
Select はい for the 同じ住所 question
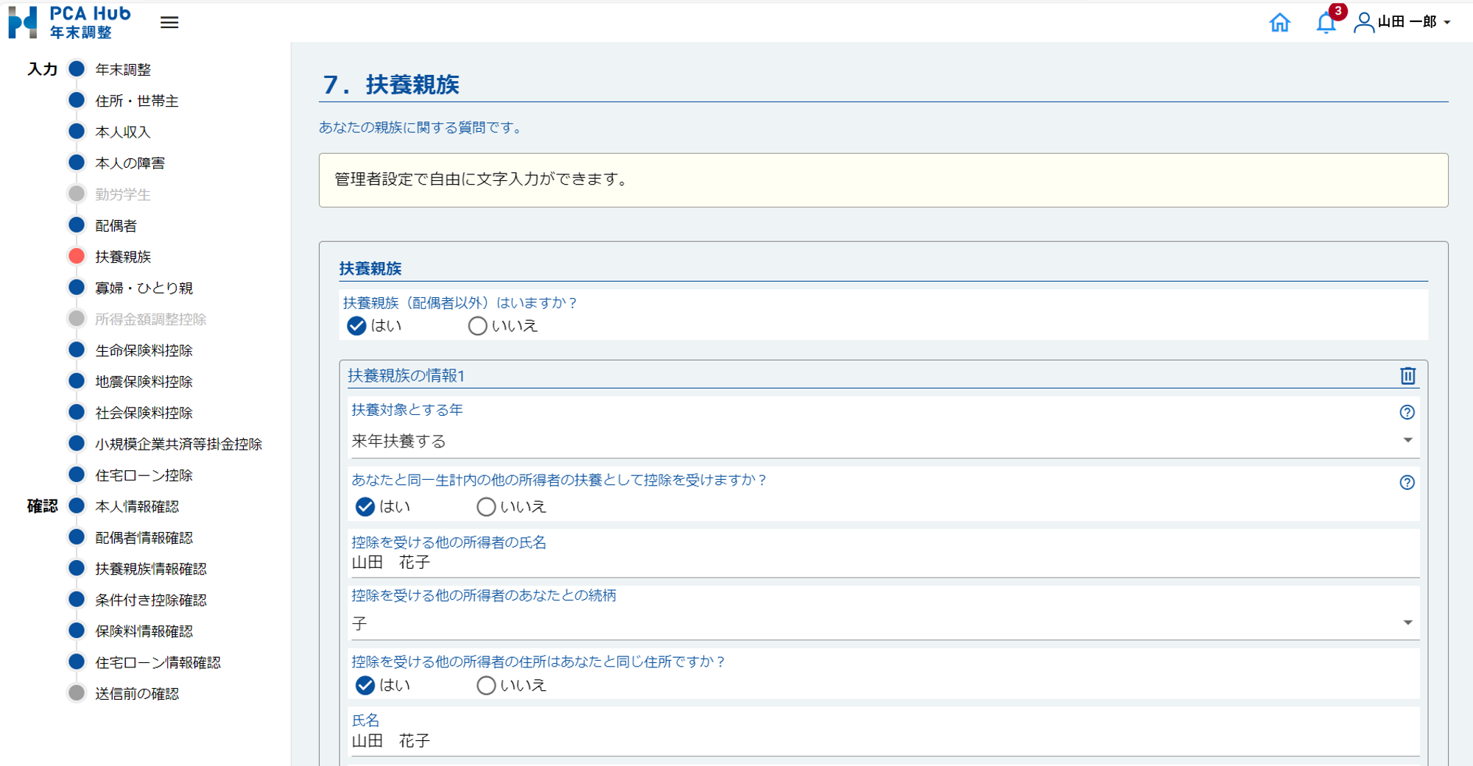(x=365, y=685)
